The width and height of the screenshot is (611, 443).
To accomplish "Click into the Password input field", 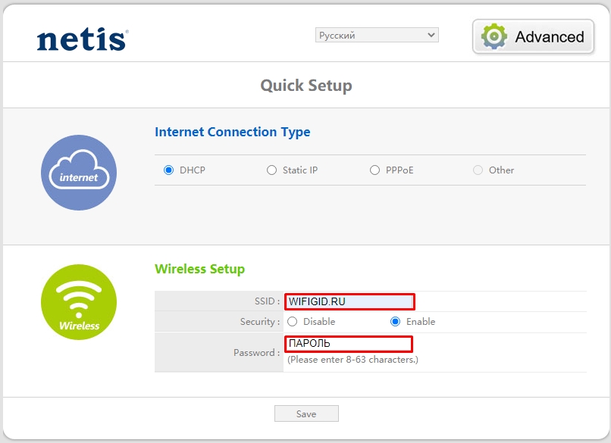I will (x=349, y=344).
